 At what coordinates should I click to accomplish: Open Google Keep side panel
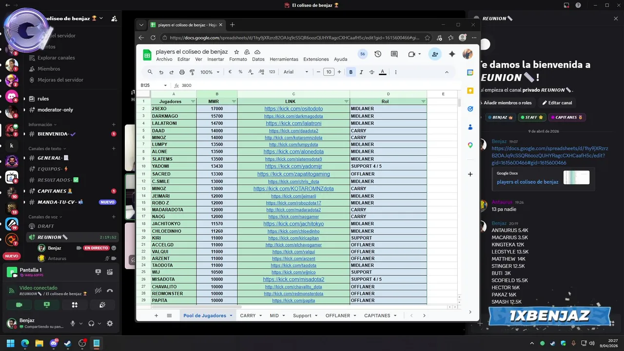pyautogui.click(x=470, y=91)
